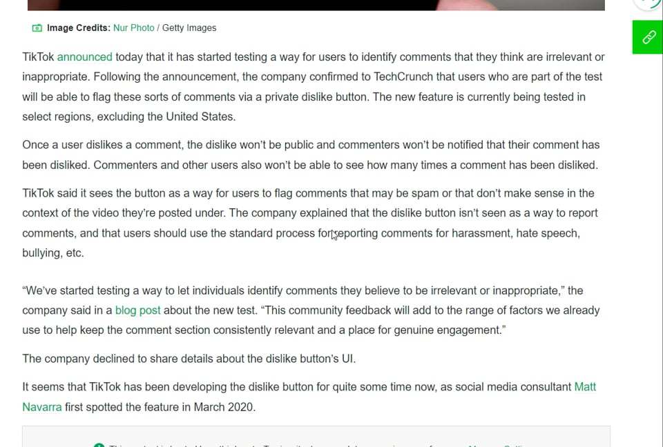Screen dimensions: 663x447
Task: Open the "announced" link in first paragraph
Action: tap(84, 57)
